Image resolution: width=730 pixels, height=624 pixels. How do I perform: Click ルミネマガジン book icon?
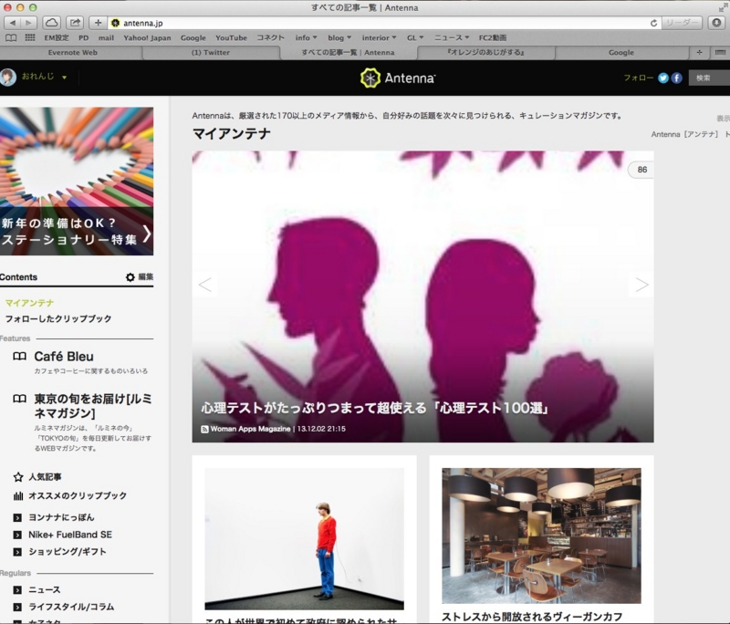point(19,399)
